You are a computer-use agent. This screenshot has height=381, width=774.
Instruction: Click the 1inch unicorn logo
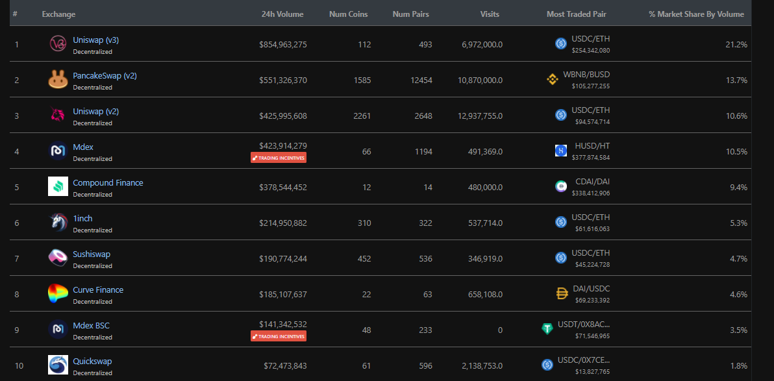(58, 222)
